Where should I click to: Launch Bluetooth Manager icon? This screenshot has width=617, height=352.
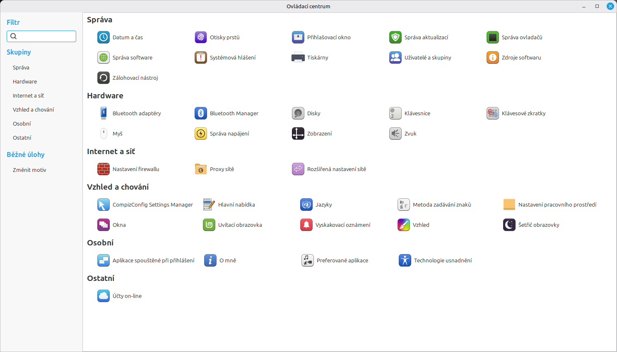pos(201,113)
